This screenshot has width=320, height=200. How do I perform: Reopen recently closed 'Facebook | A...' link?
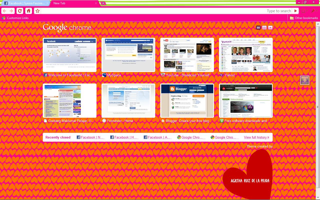[157, 137]
